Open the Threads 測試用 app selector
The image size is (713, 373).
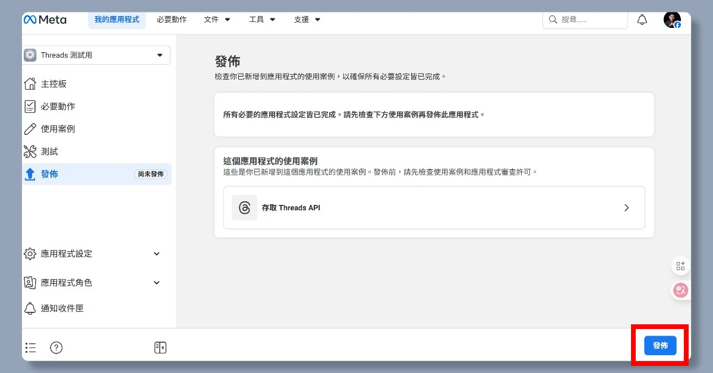click(x=96, y=55)
